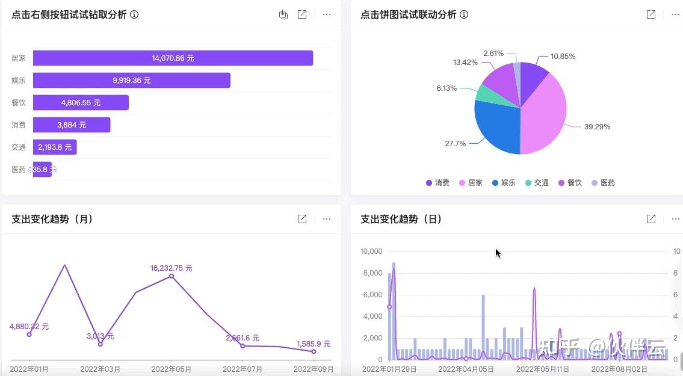Open the more menu on the daily trend card
The image size is (683, 376).
(x=676, y=219)
